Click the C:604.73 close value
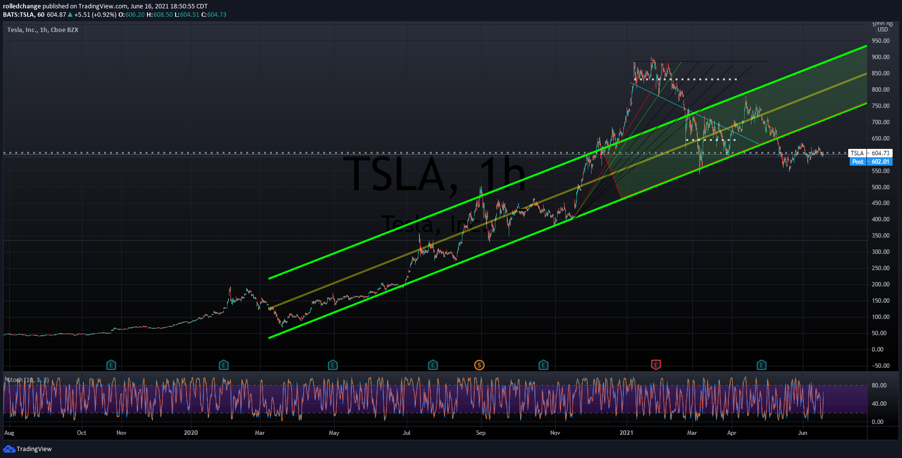902x458 pixels. [214, 15]
